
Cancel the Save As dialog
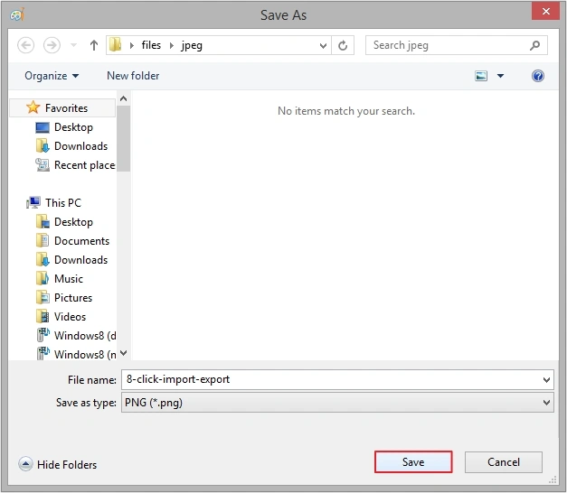point(504,462)
